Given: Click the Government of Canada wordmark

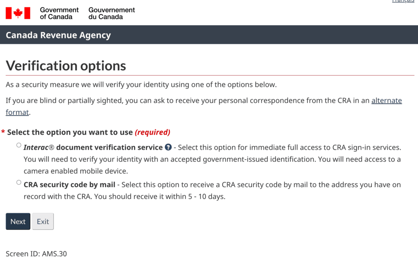Looking at the screenshot, I should click(x=59, y=13).
